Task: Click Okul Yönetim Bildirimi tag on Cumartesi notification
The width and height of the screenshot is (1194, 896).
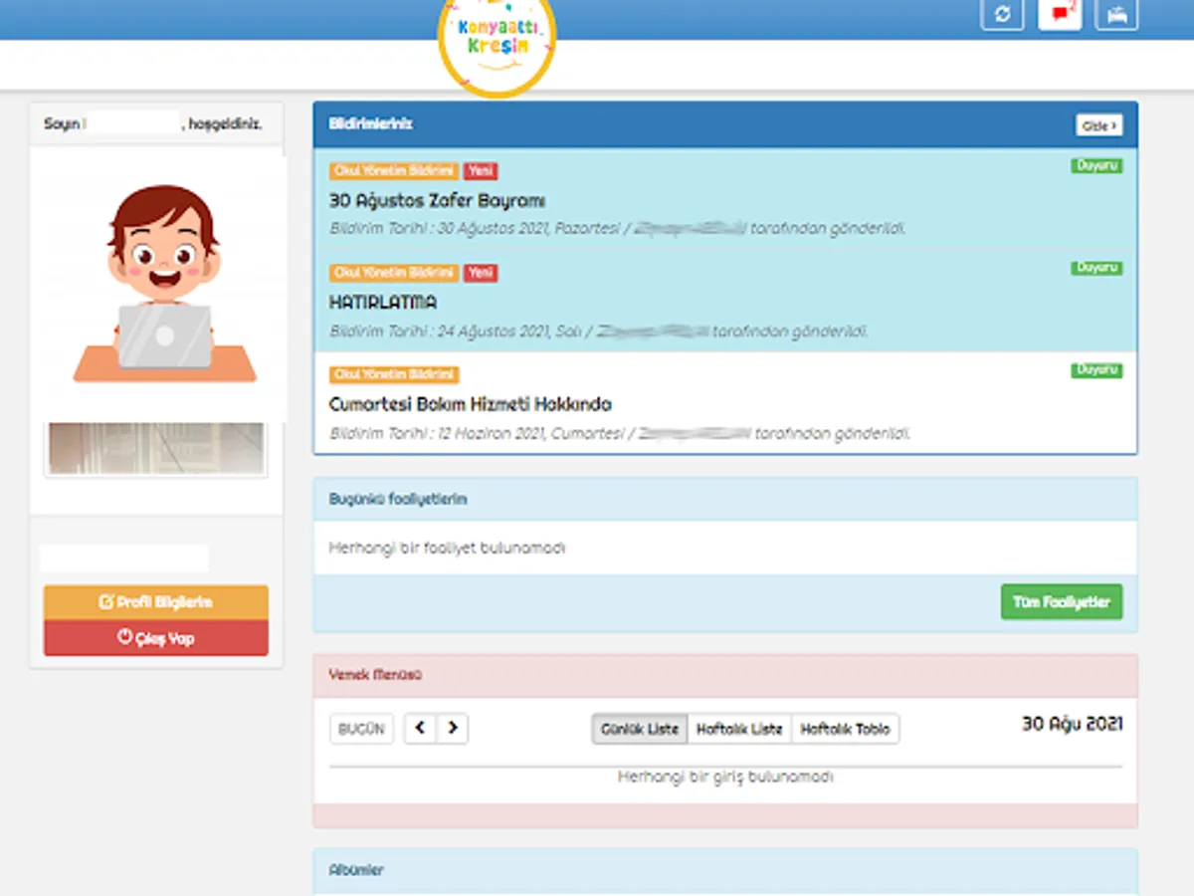Action: pyautogui.click(x=394, y=375)
